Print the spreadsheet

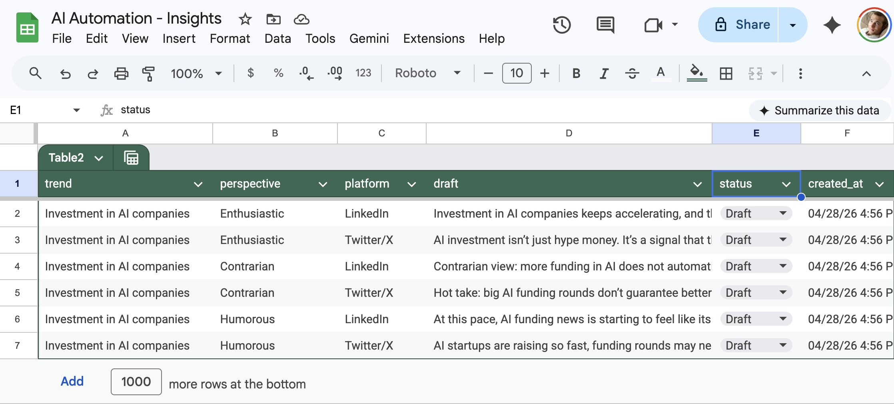(x=121, y=74)
